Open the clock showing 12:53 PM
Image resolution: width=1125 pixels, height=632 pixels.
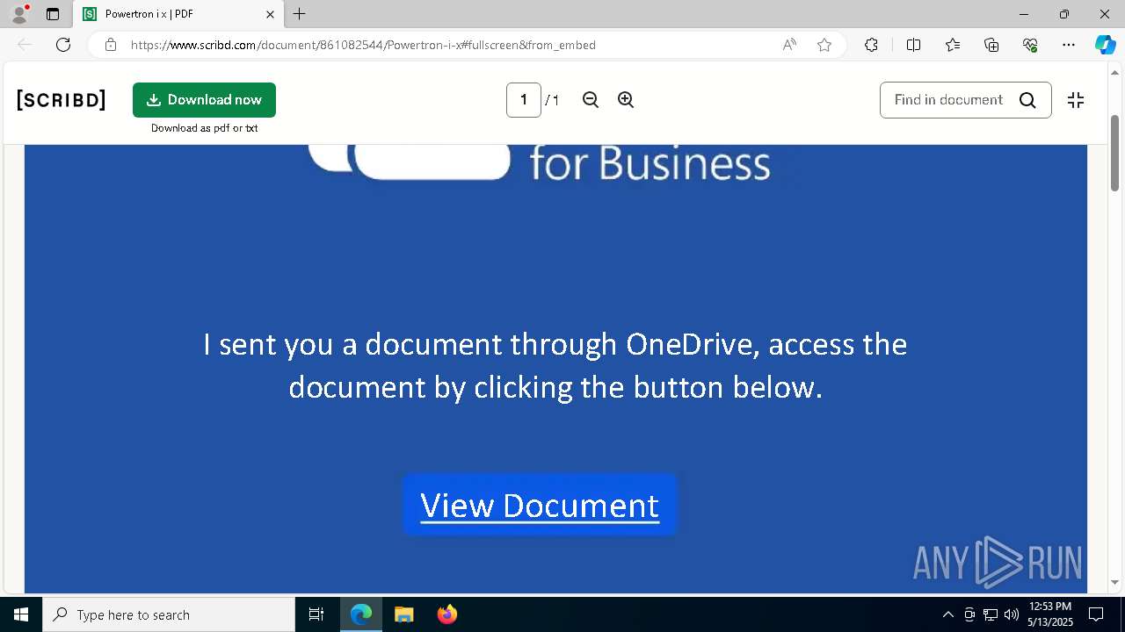click(x=1050, y=614)
